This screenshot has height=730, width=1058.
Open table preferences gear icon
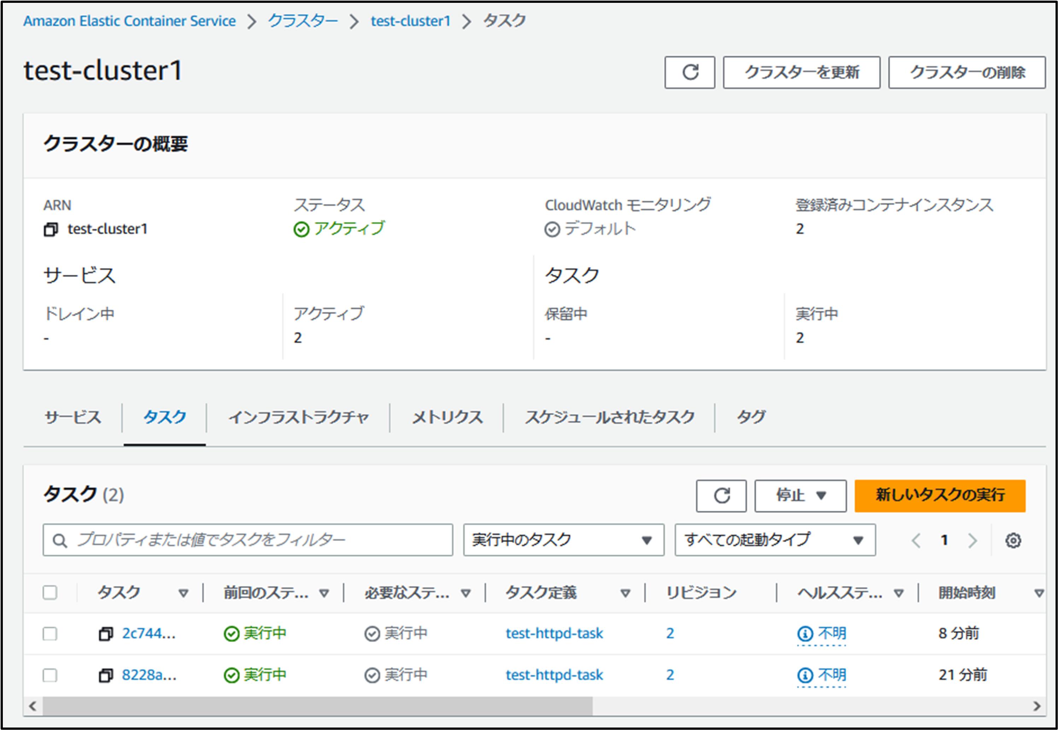pos(1013,541)
